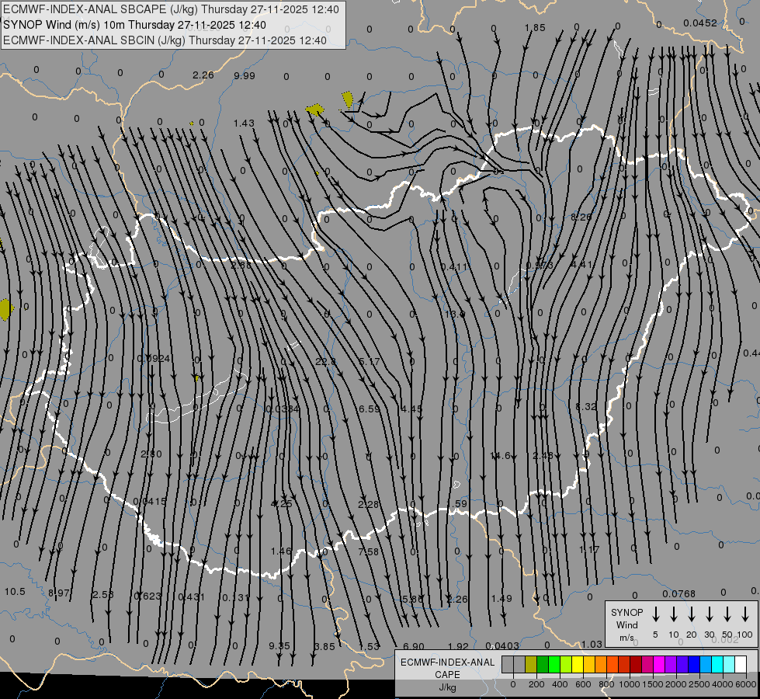Click the SBCAPE title line in the header
The width and height of the screenshot is (760, 699).
[171, 9]
